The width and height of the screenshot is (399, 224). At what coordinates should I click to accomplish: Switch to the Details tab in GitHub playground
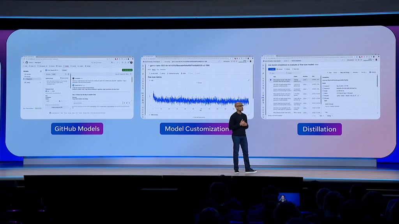click(54, 74)
